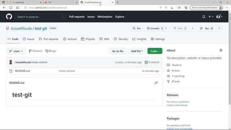Open the README.md file row
The height and width of the screenshot is (130, 231).
pyautogui.click(x=84, y=71)
